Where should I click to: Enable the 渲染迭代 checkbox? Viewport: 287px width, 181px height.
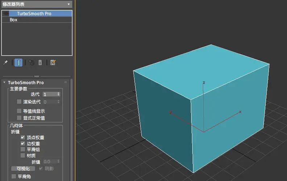coord(19,101)
